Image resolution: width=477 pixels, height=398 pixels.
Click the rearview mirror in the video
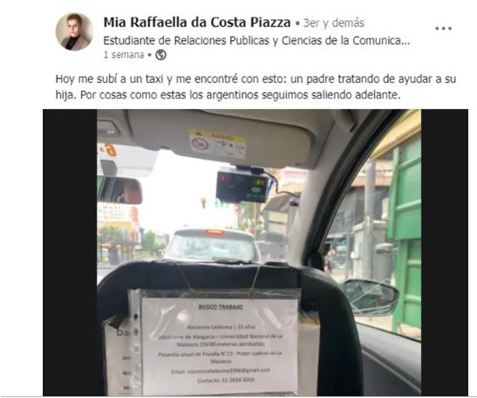(x=119, y=190)
